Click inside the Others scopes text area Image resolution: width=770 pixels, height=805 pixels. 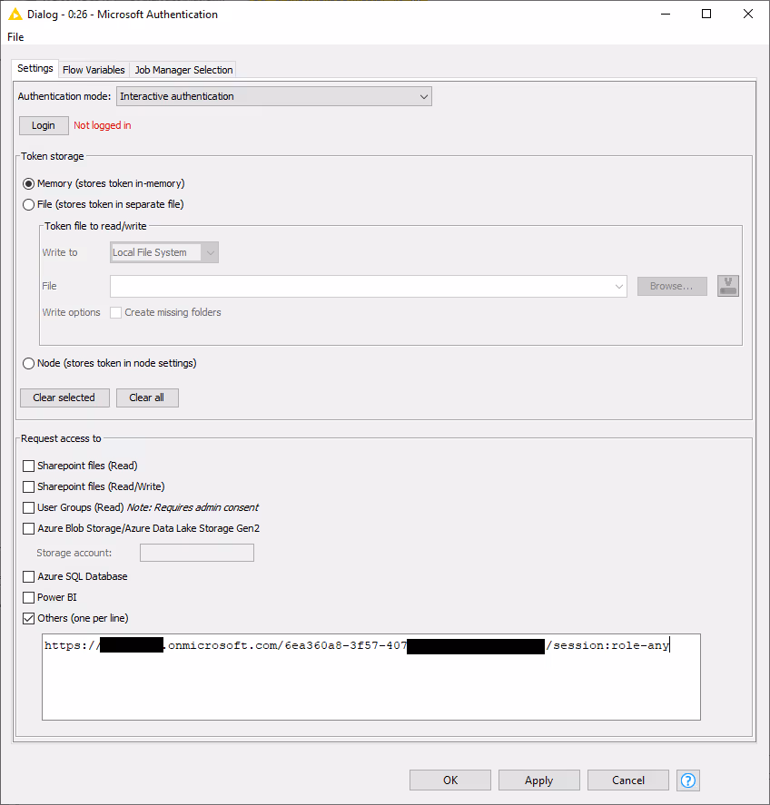point(370,685)
